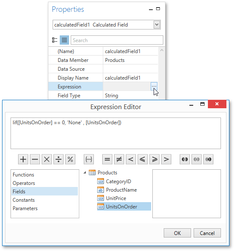This screenshot has width=234, height=251.
Task: Switch Properties to categorized view
Action: point(55,40)
